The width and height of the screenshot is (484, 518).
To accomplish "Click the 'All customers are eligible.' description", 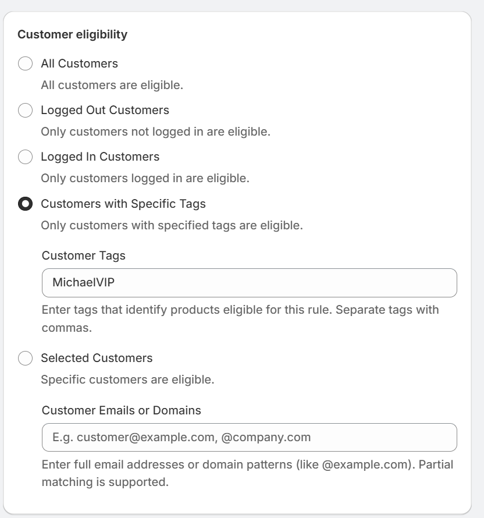I will pyautogui.click(x=112, y=85).
